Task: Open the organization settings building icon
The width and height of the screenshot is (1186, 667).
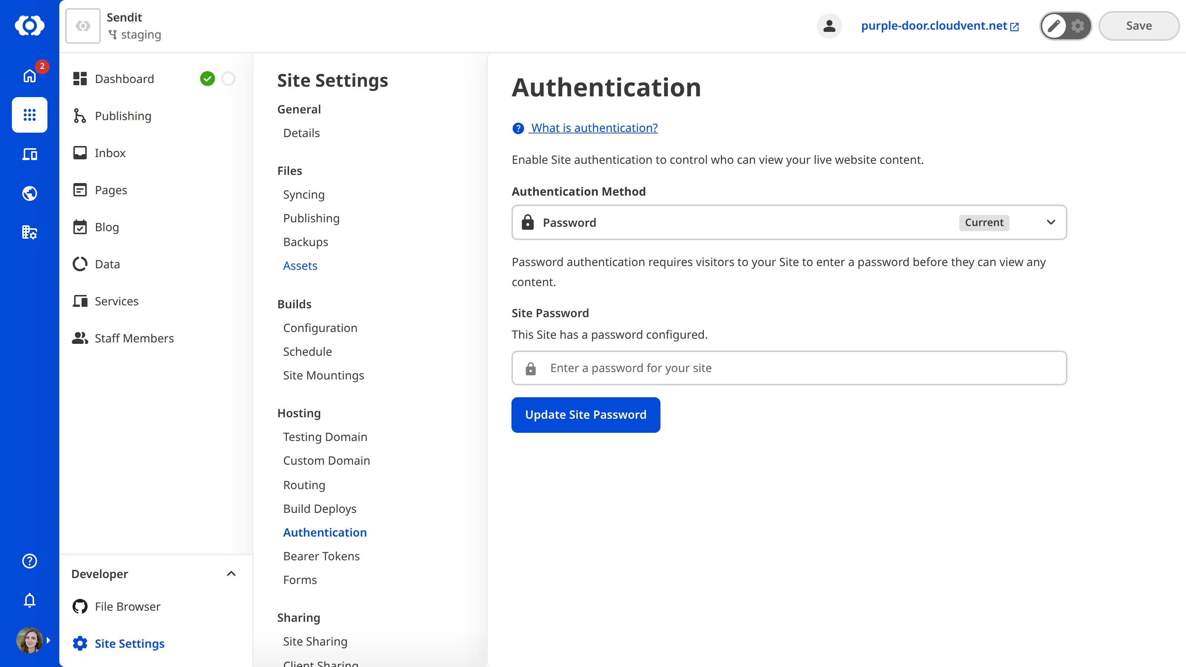Action: [x=30, y=232]
